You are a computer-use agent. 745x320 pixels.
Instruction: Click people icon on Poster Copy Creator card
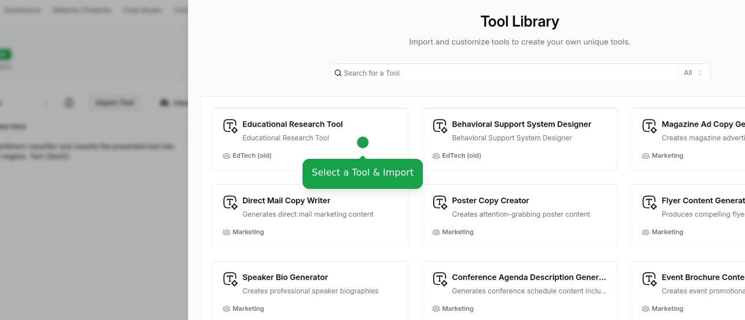436,232
